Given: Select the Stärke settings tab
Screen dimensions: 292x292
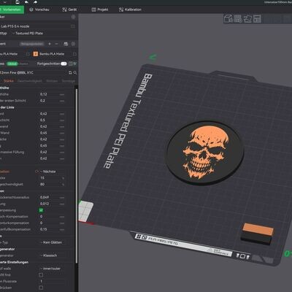Looking at the screenshot, I should [9, 81].
